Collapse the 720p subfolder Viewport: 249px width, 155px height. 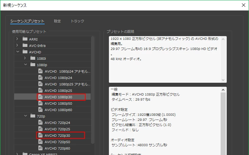(25, 116)
